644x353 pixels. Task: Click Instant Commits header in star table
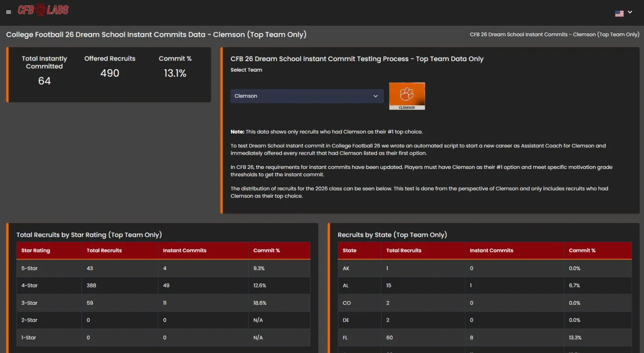tap(185, 251)
